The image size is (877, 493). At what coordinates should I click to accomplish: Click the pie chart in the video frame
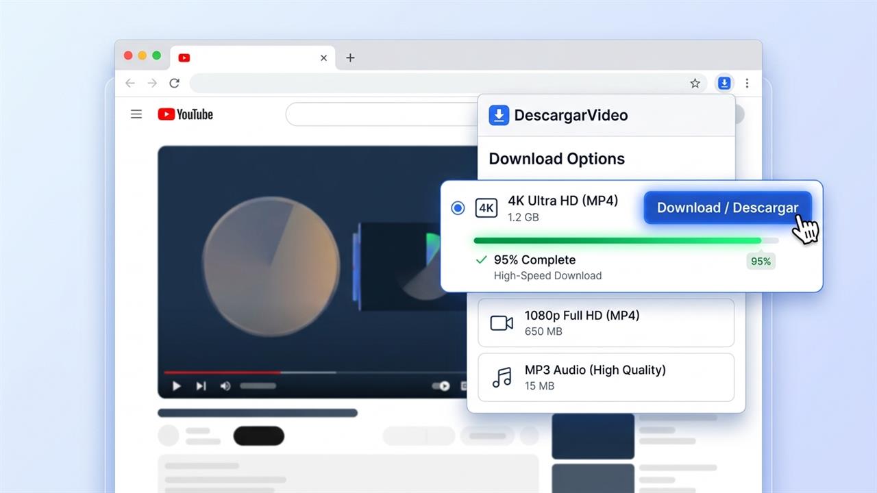point(271,266)
